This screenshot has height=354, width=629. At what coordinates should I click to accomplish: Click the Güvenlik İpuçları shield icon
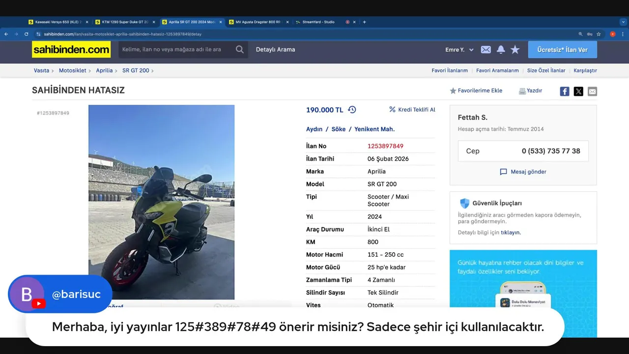tap(464, 203)
